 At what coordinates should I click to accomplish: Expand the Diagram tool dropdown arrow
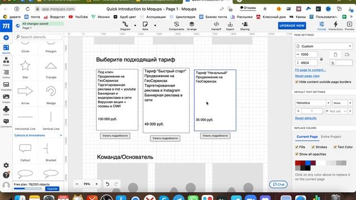pos(135,26)
